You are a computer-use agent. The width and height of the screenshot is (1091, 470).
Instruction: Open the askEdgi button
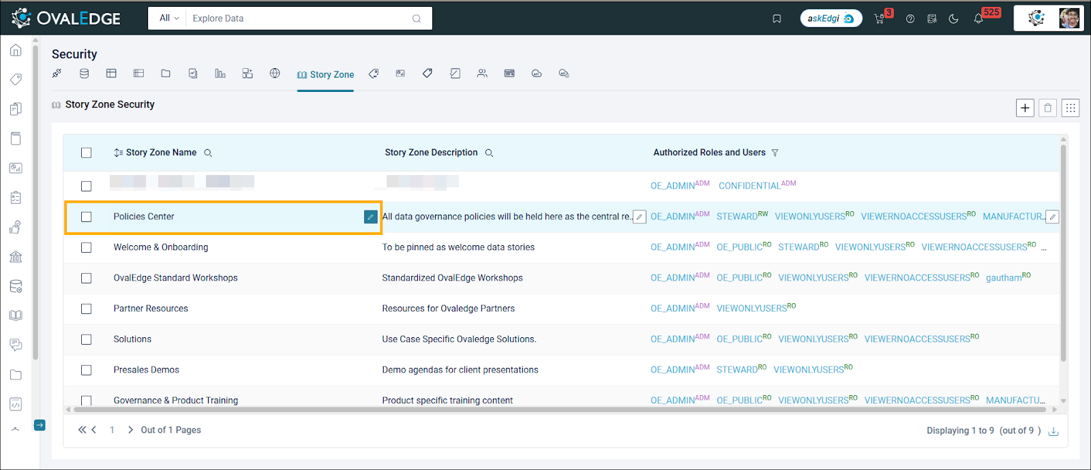[831, 18]
